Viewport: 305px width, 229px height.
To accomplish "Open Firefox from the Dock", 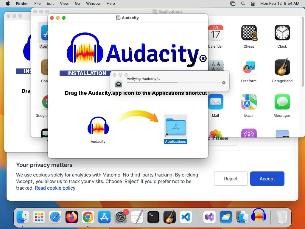I will pyautogui.click(x=71, y=217).
